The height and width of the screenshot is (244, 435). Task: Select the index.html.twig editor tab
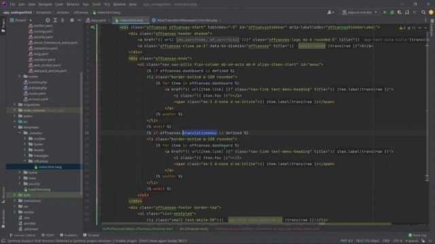click(x=130, y=20)
